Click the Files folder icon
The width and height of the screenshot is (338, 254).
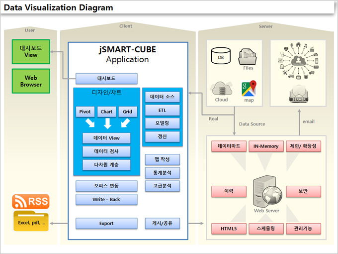[248, 57]
